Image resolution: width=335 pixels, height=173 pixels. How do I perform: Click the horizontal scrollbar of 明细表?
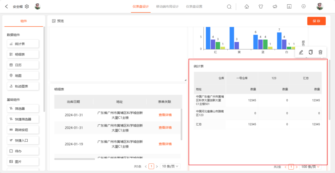tap(74, 159)
